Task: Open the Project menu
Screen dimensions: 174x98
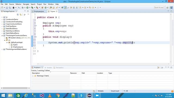Action: pyautogui.click(x=39, y=4)
